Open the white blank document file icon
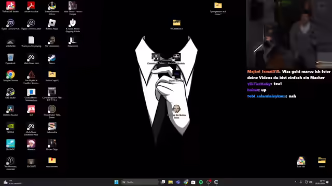Screen dimensions: 332x186 pos(31,41)
